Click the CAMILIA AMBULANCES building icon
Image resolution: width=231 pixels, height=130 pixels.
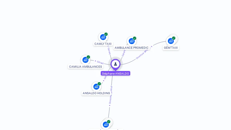point(85,60)
